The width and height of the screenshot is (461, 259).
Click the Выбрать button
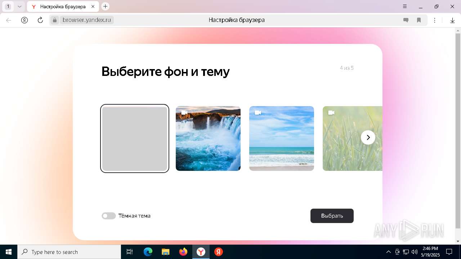332,216
